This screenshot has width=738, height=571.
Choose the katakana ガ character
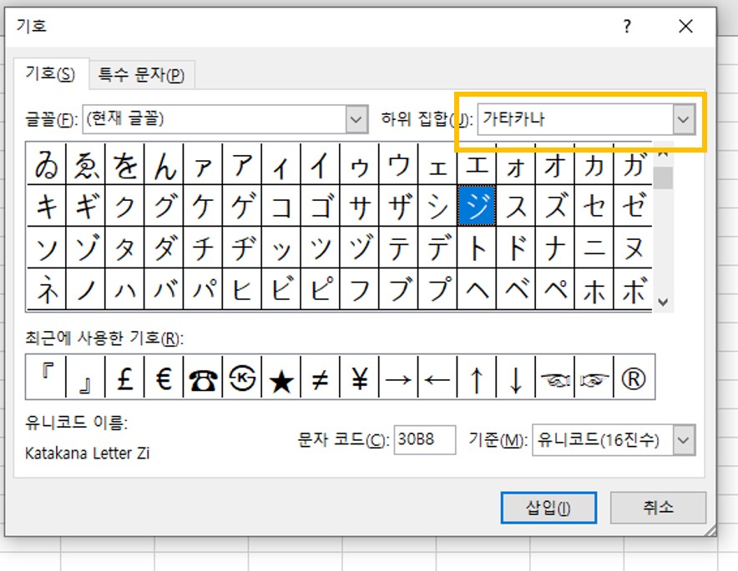point(633,164)
